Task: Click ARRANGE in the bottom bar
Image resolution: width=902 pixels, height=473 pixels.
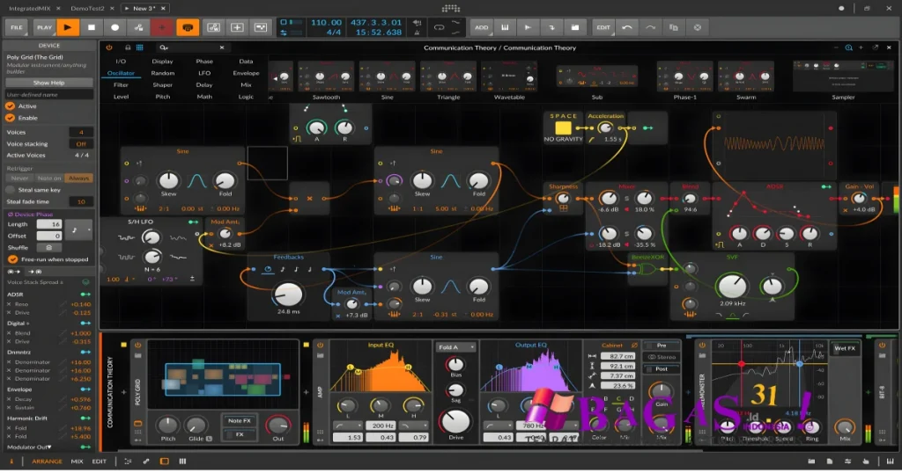Action: (48, 462)
